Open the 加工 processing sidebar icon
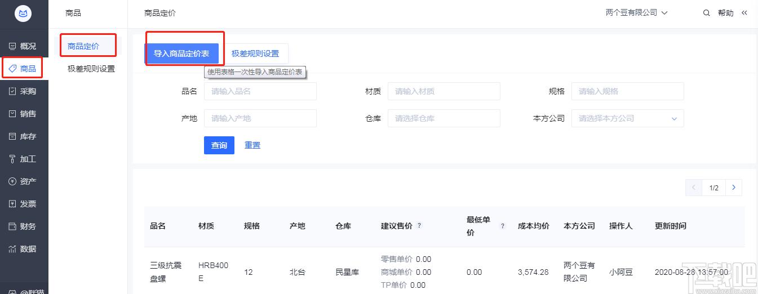758x294 pixels. click(x=12, y=159)
